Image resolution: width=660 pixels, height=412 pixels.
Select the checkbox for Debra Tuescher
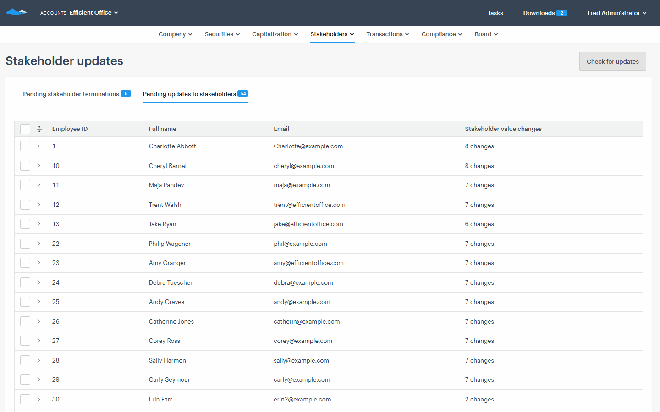point(25,282)
